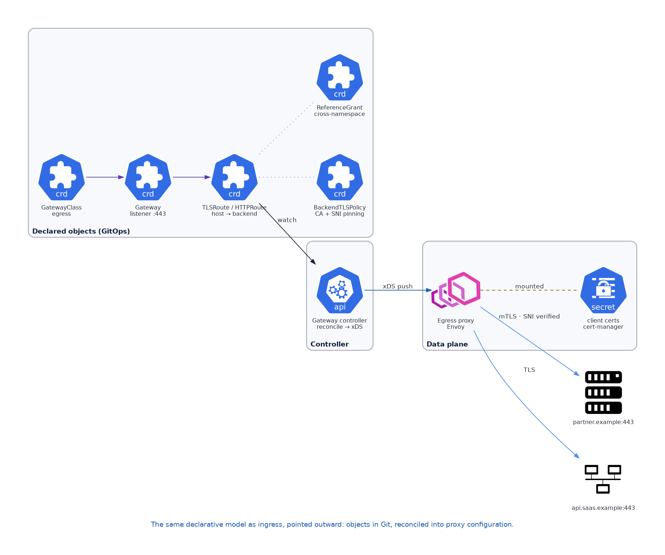The height and width of the screenshot is (555, 665).
Task: Click the 'cross-namespace' text
Action: (340, 114)
